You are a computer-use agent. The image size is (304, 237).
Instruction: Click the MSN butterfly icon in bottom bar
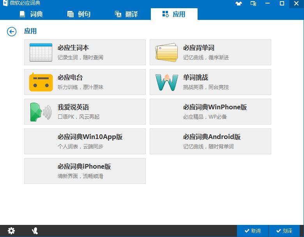(35, 231)
